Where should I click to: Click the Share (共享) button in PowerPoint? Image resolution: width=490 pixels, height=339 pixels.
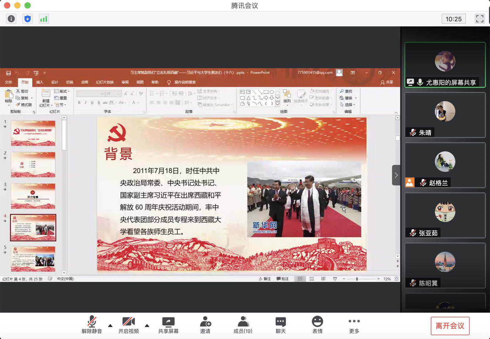click(387, 82)
